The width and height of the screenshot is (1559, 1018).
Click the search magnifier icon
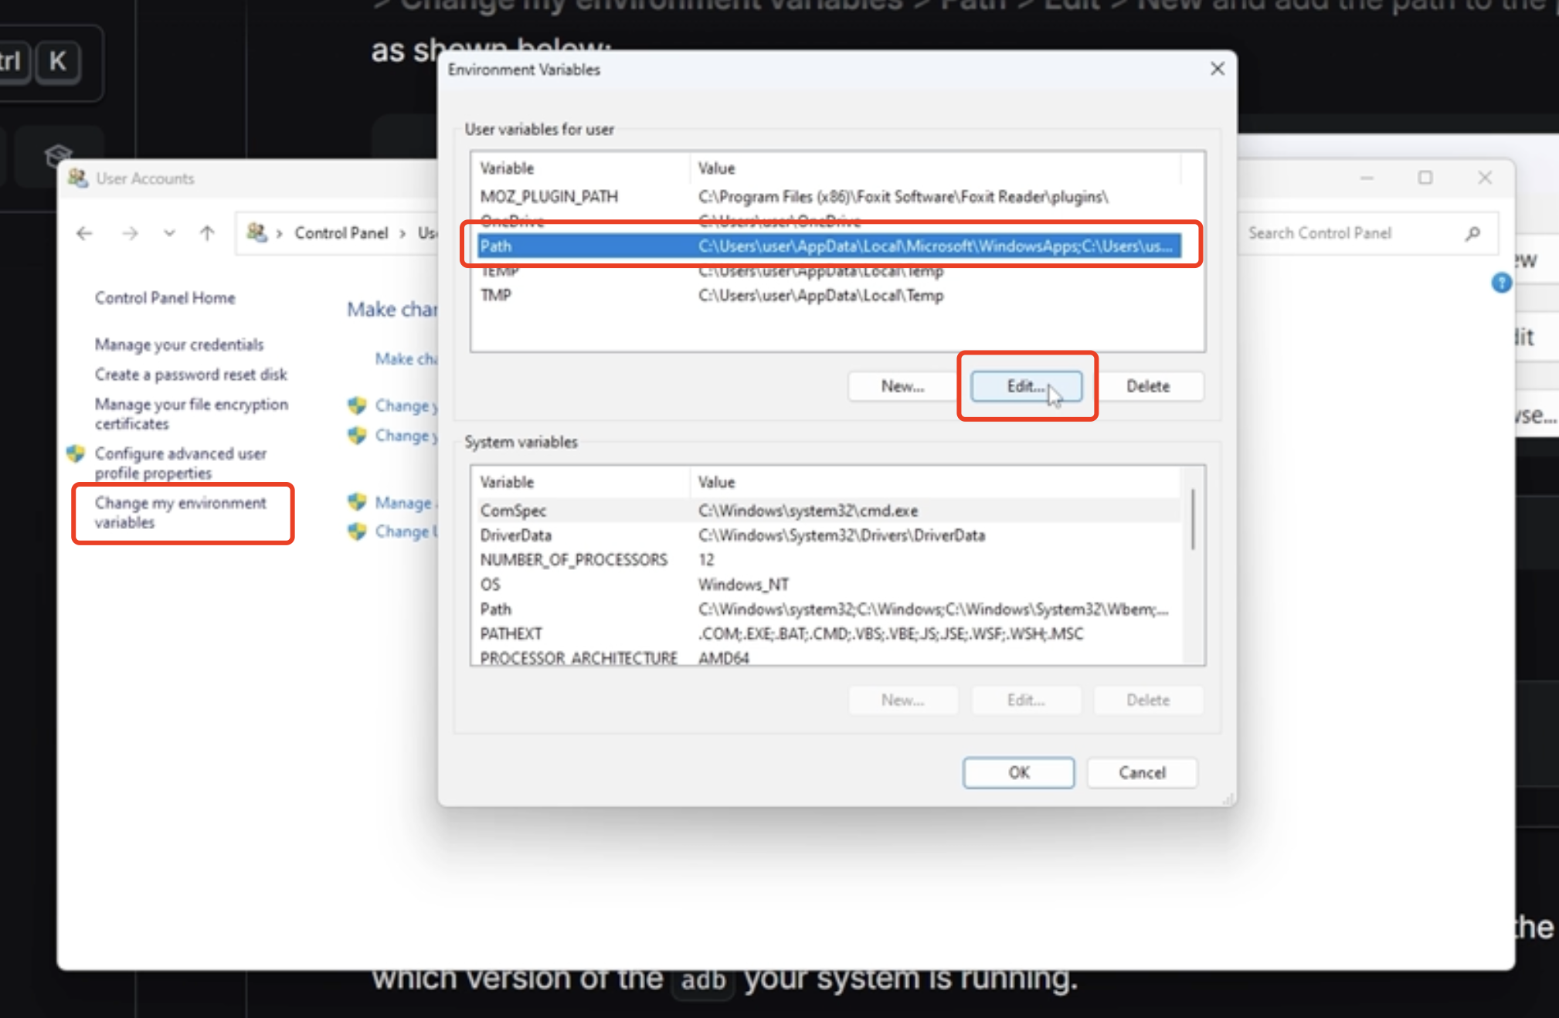[x=1472, y=233]
